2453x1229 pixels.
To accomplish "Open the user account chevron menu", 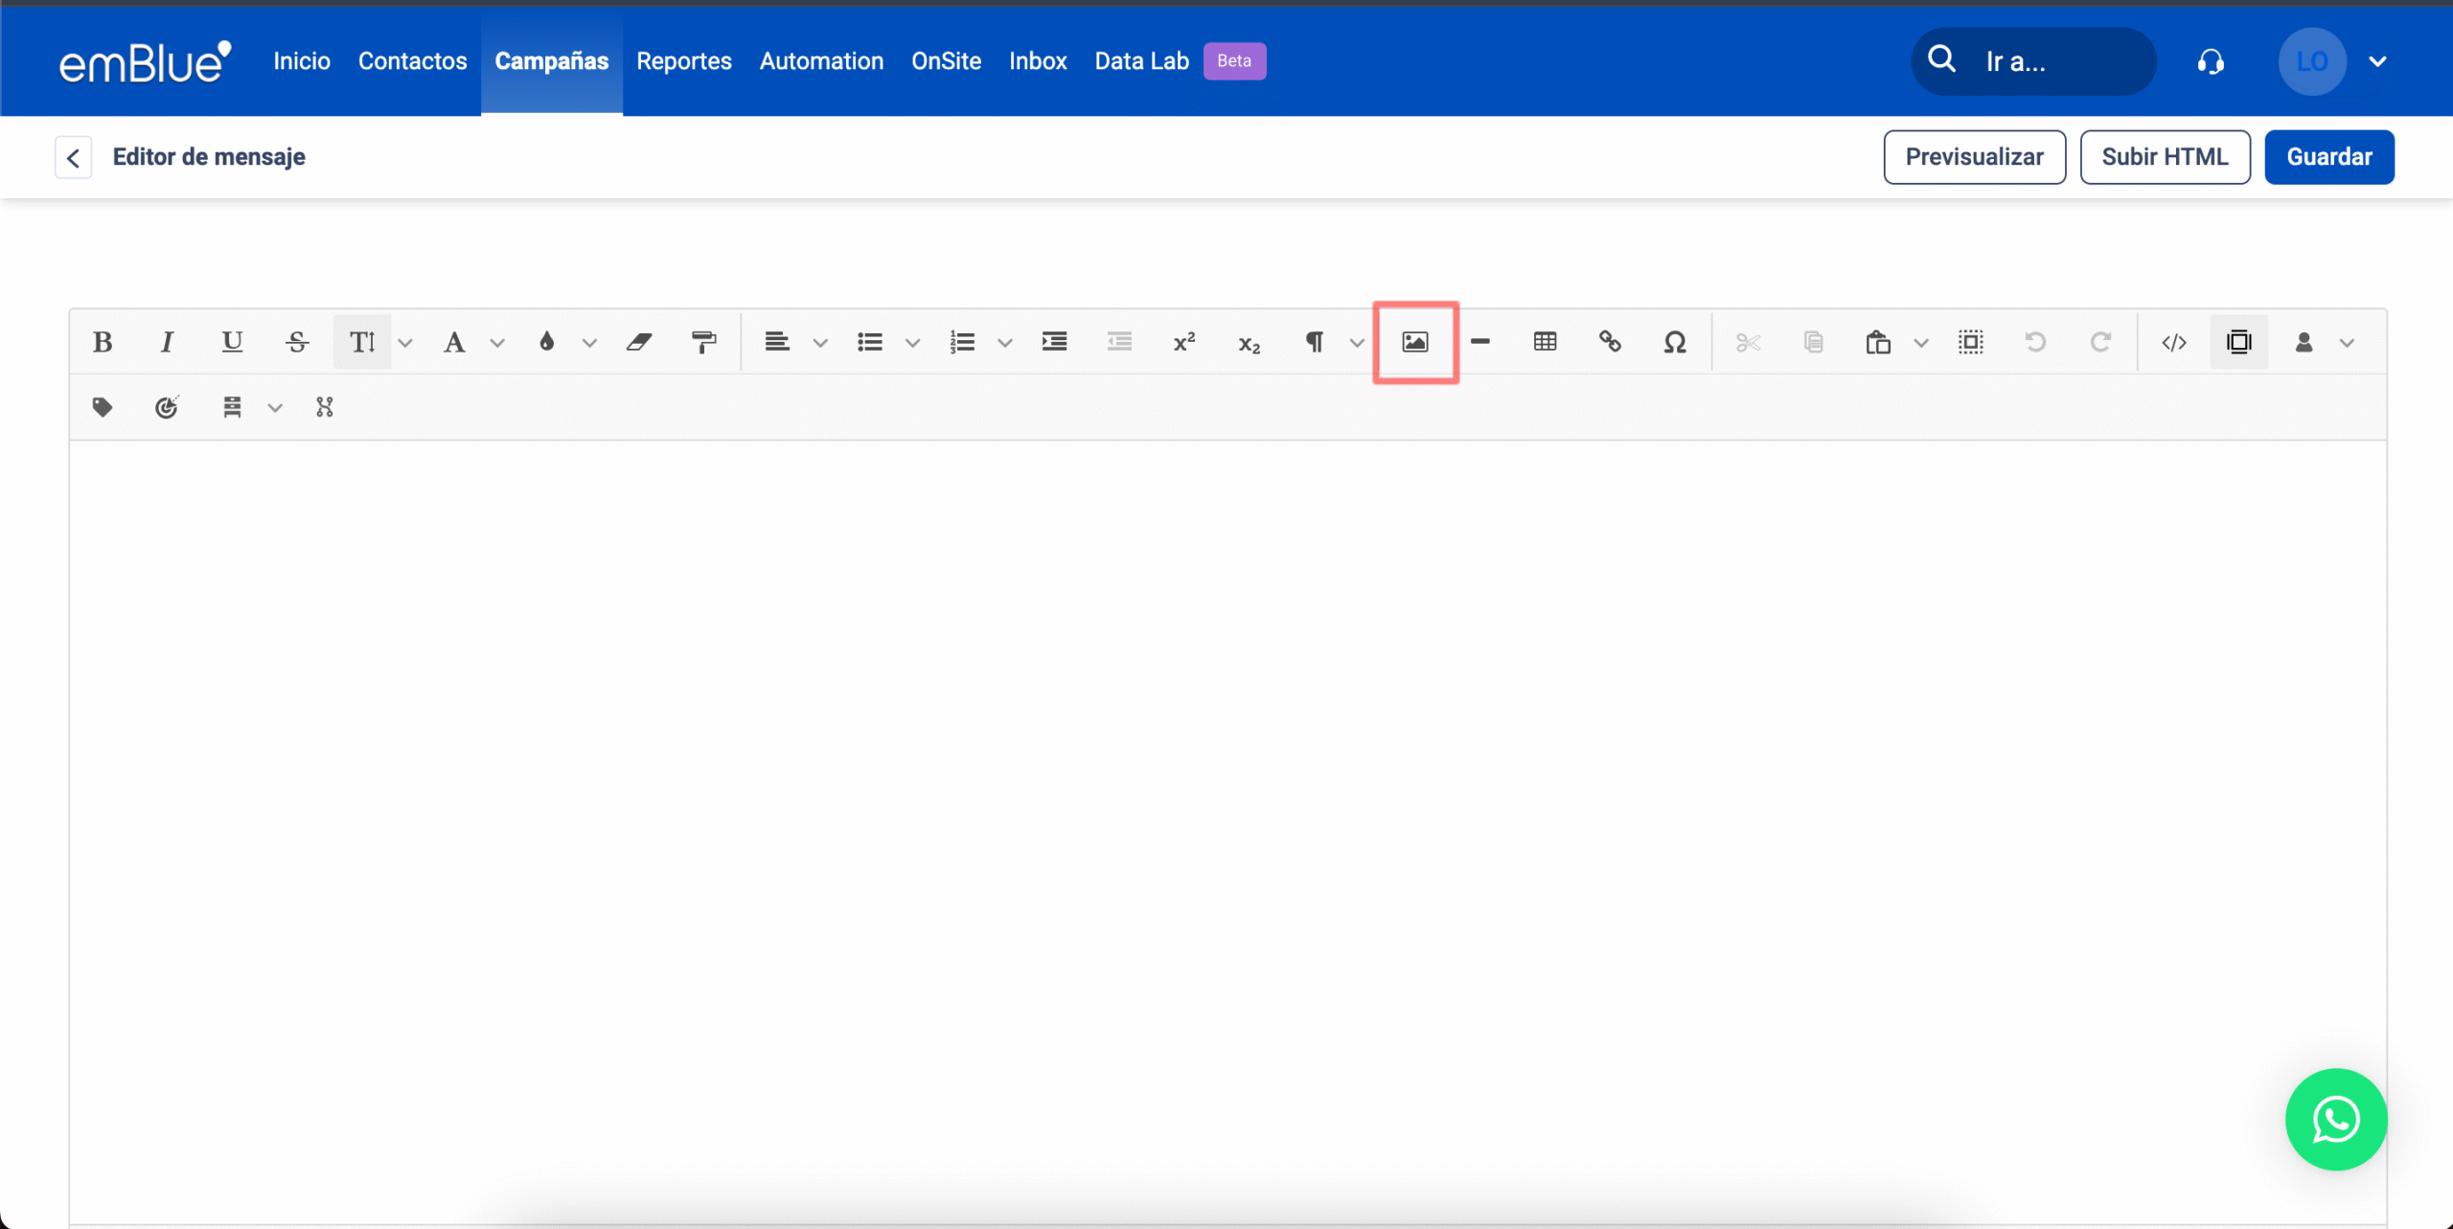I will (2376, 61).
